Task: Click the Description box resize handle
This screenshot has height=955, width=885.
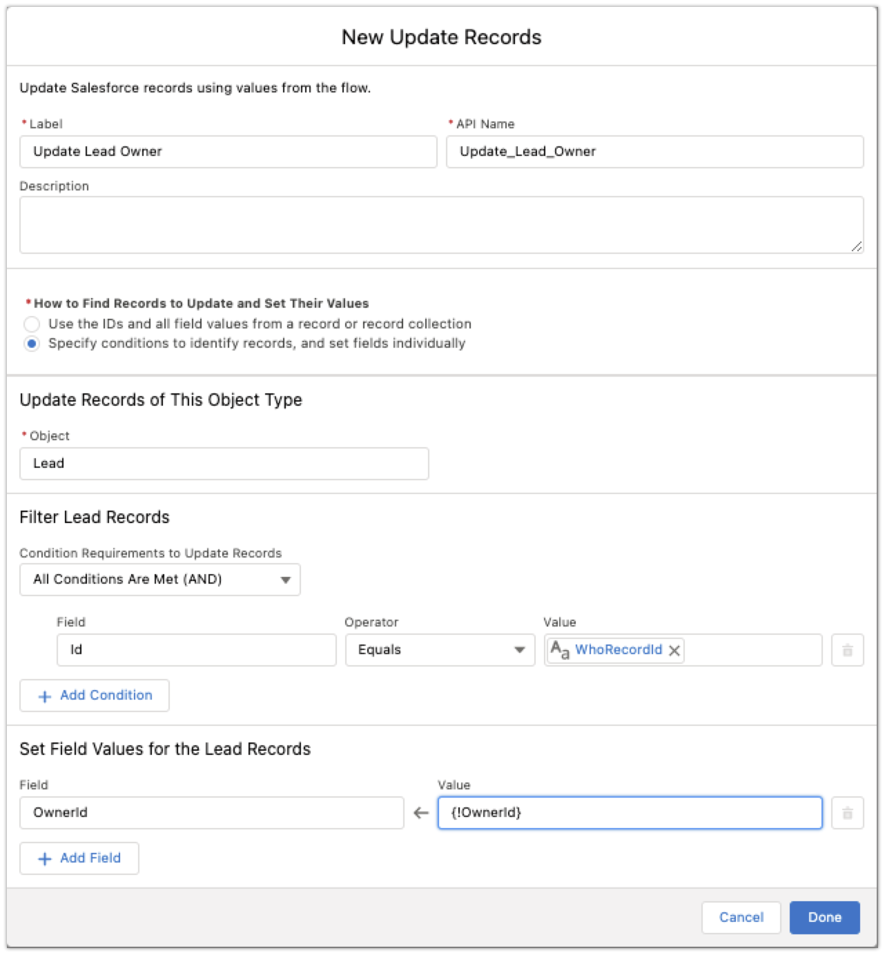Action: (x=856, y=246)
